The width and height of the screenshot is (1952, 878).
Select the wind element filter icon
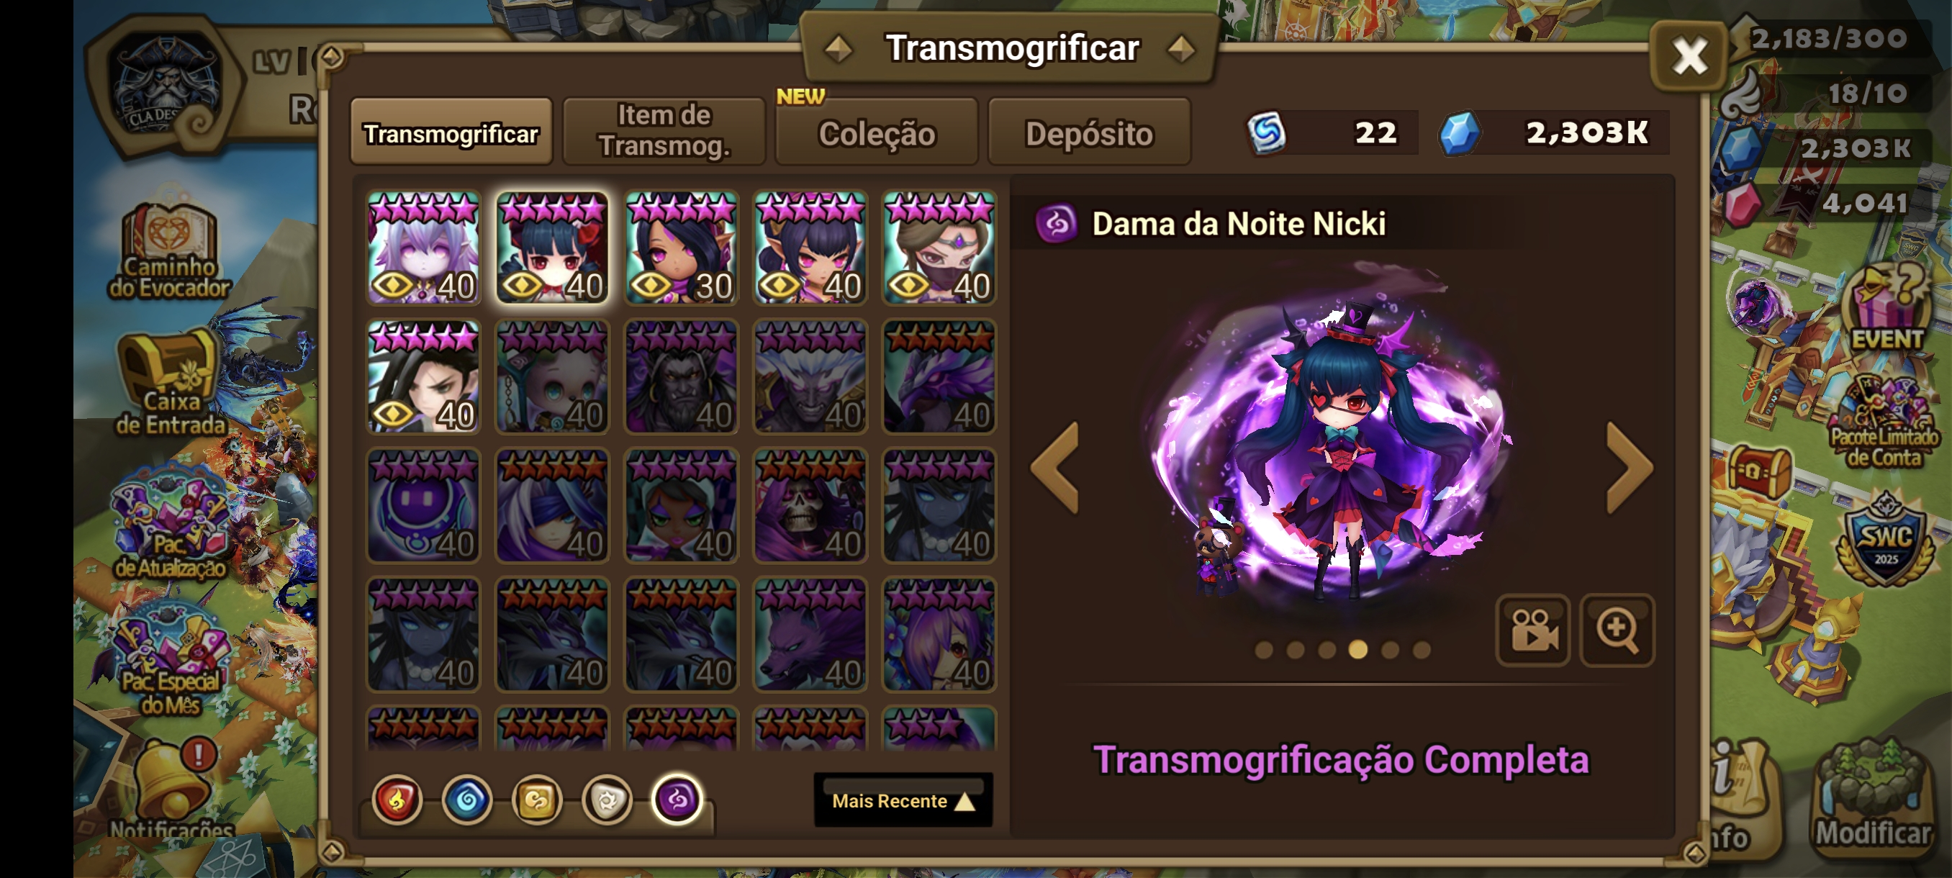[536, 800]
